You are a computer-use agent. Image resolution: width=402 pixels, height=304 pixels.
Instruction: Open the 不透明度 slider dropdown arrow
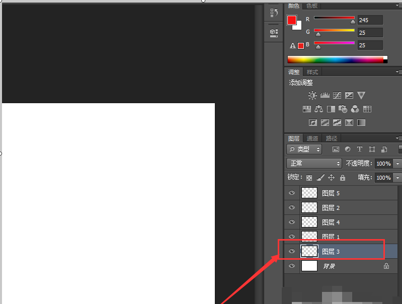click(397, 164)
